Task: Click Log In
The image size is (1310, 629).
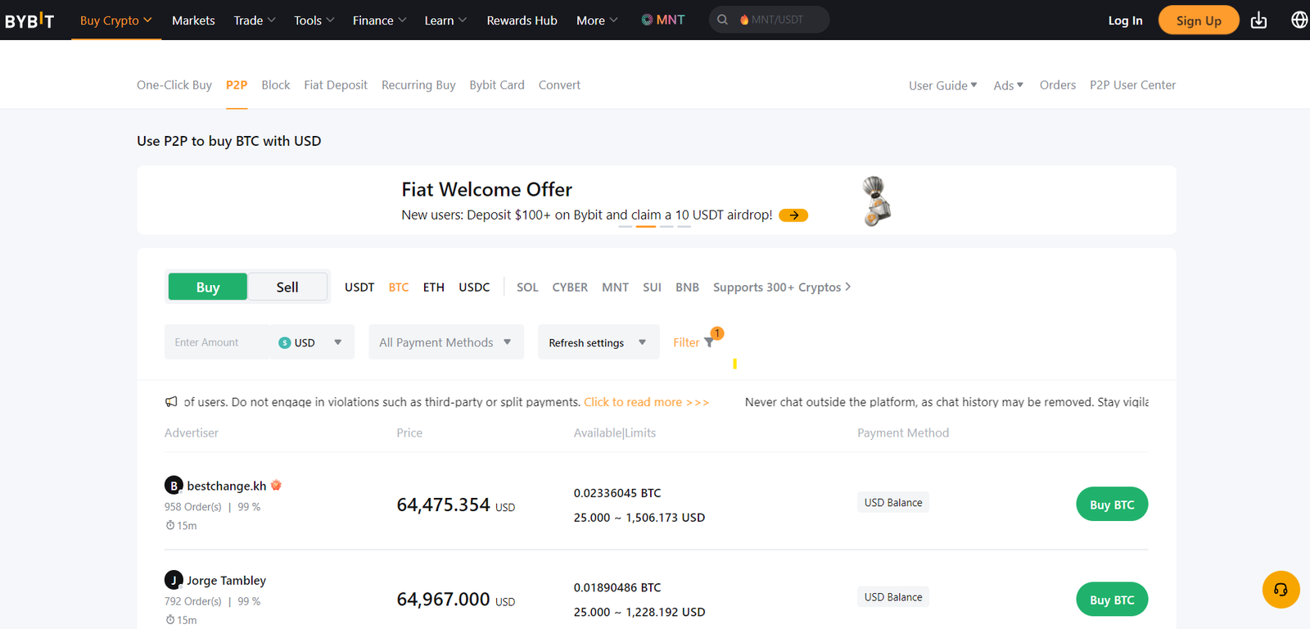Action: (x=1125, y=20)
